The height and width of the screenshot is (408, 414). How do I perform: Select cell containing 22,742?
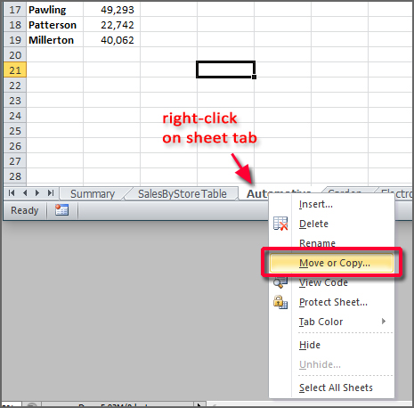(111, 25)
